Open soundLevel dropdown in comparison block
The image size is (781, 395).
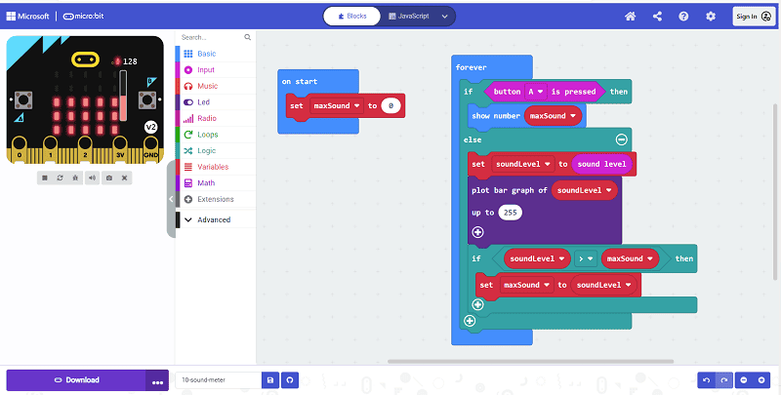click(x=537, y=258)
